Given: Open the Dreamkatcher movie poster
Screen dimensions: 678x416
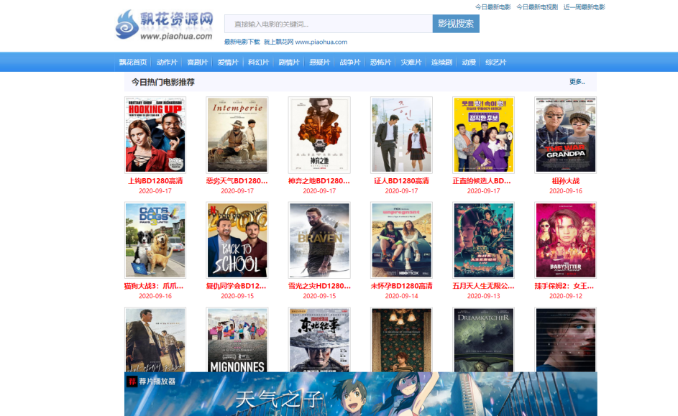Looking at the screenshot, I should (x=483, y=340).
